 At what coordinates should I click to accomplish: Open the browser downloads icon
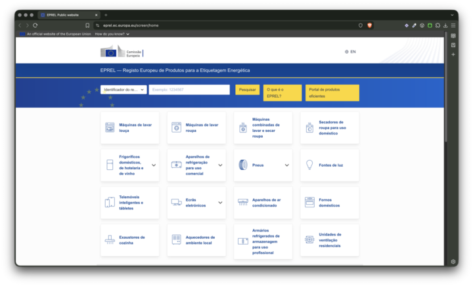click(445, 26)
